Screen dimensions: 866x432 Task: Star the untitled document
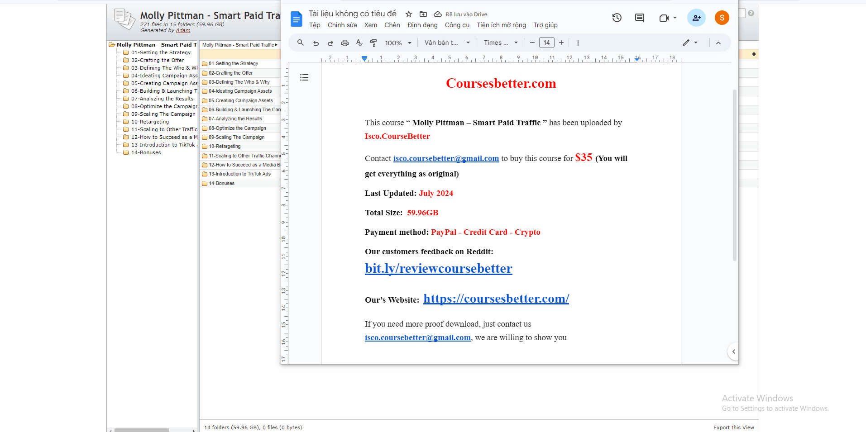pyautogui.click(x=409, y=14)
